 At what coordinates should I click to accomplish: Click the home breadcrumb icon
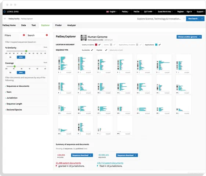5,19
